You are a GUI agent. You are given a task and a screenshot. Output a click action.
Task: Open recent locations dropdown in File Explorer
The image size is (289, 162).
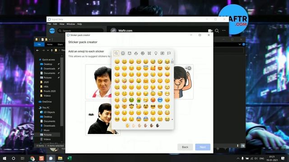(48, 50)
